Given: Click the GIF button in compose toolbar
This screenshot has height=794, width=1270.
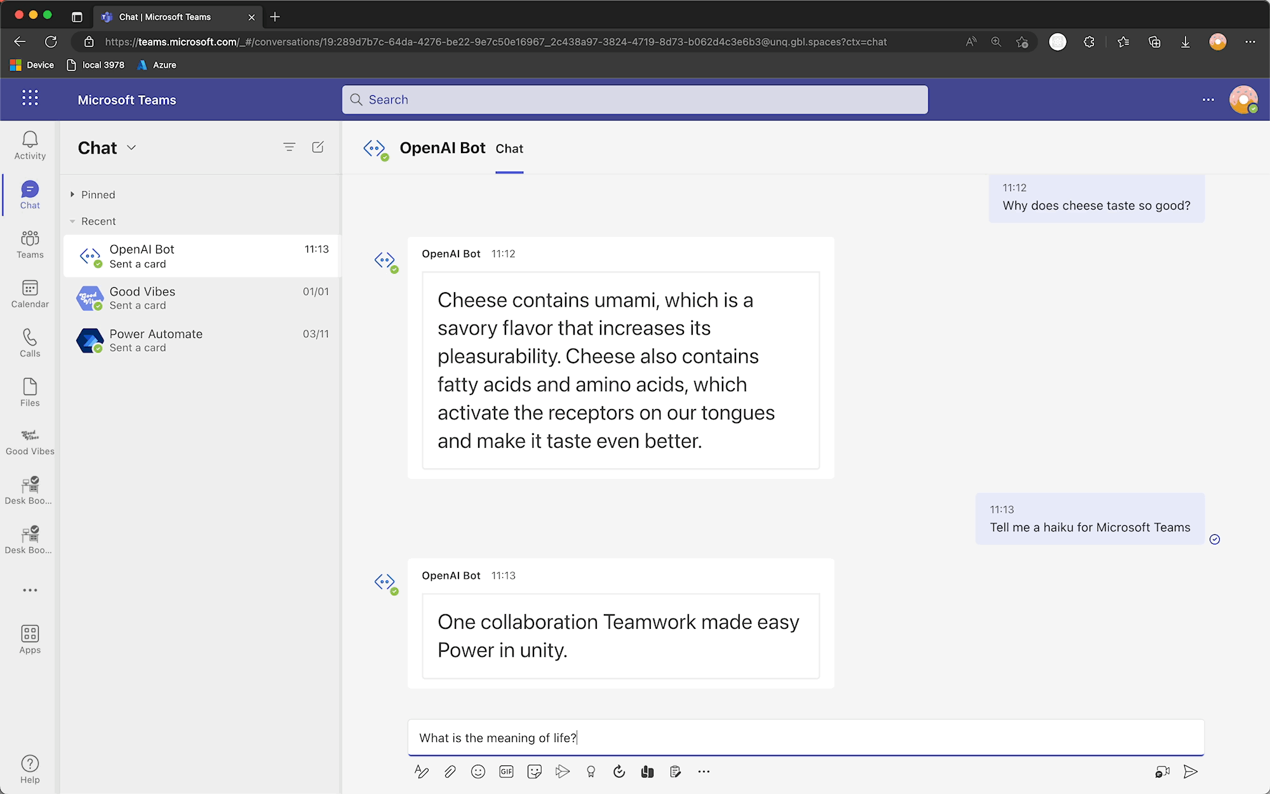Looking at the screenshot, I should click(506, 772).
